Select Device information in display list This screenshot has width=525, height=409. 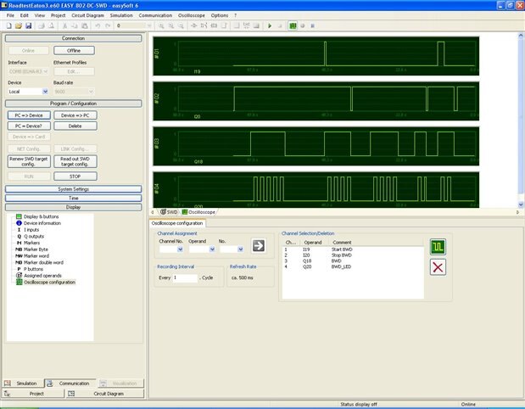(x=43, y=222)
